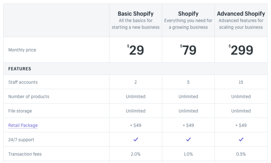Click the + $49 Retail Package price under Advanced Shopify
Screen dimensions: 271x163
tap(241, 125)
